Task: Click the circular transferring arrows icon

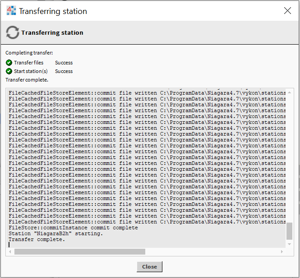Action: coord(12,32)
